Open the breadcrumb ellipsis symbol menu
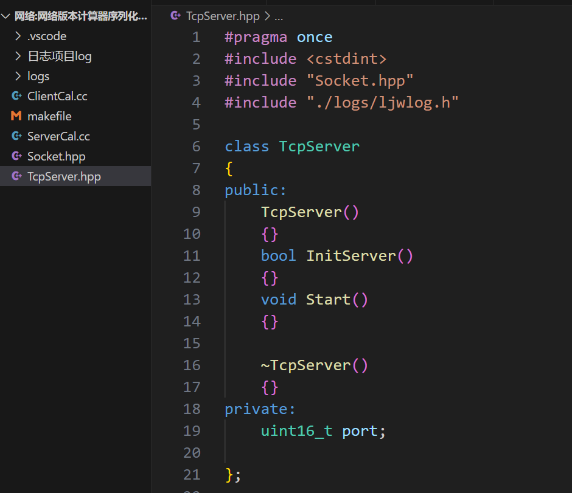This screenshot has width=572, height=493. (279, 16)
